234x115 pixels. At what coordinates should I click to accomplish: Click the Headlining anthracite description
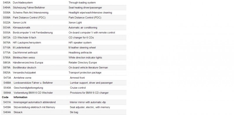coord(80,53)
